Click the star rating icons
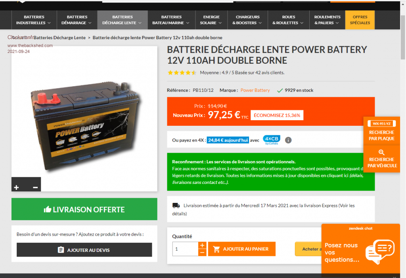406x278 pixels. (182, 73)
